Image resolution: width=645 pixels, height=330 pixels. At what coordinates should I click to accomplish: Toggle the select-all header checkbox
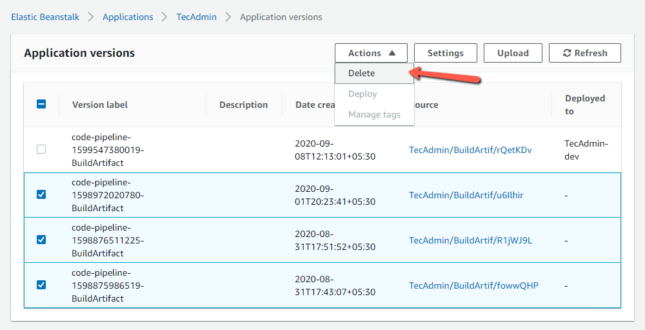click(x=41, y=104)
